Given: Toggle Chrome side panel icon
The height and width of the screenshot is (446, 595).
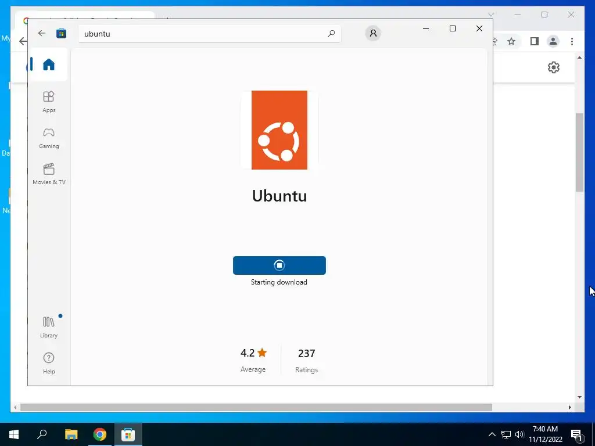Looking at the screenshot, I should coord(535,41).
